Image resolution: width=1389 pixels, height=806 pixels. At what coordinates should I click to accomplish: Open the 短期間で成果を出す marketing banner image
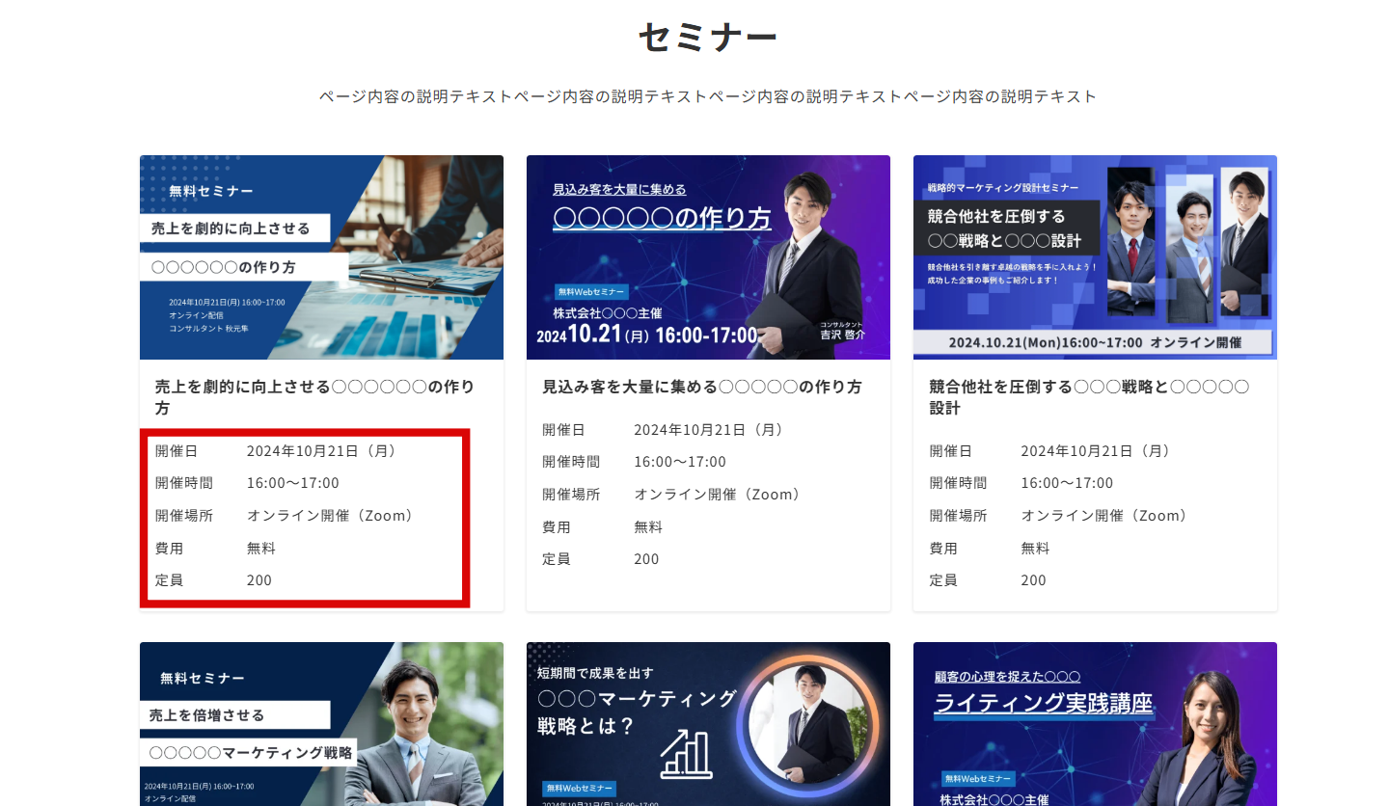pyautogui.click(x=708, y=724)
